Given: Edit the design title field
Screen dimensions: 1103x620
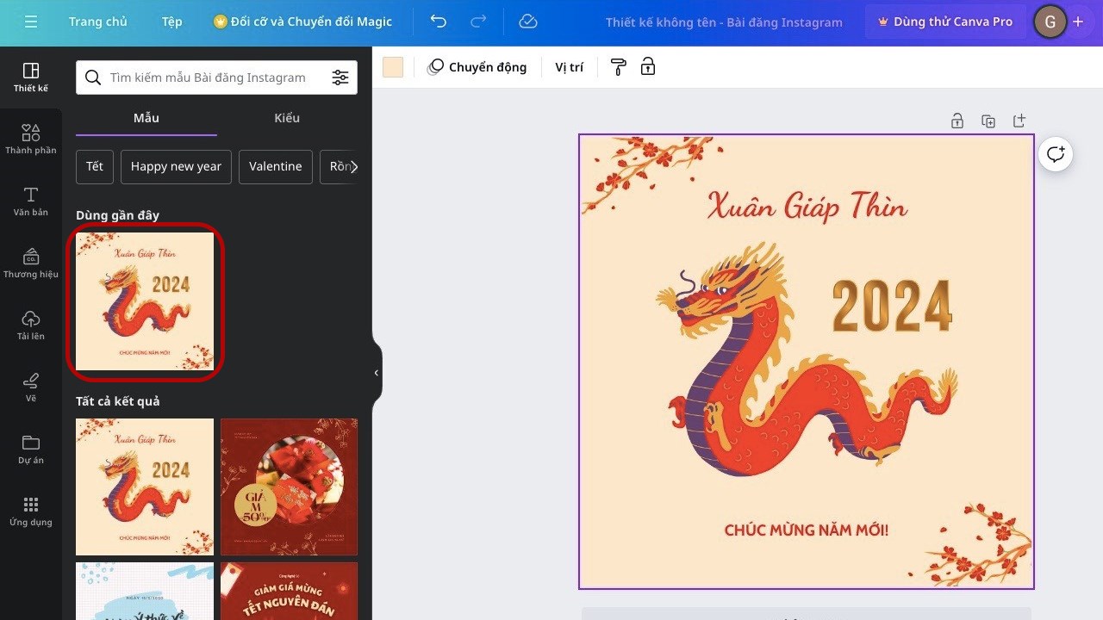Looking at the screenshot, I should pos(724,22).
